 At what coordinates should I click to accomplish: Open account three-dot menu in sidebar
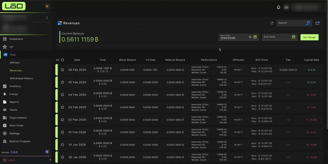pos(47,18)
